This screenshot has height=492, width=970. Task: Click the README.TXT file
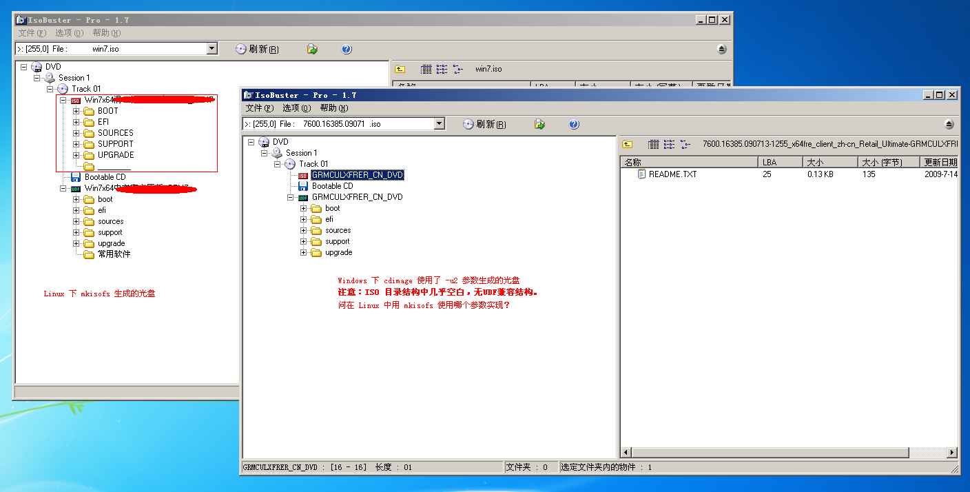point(672,174)
